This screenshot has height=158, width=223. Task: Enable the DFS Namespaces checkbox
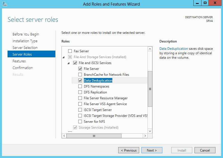pos(80,86)
